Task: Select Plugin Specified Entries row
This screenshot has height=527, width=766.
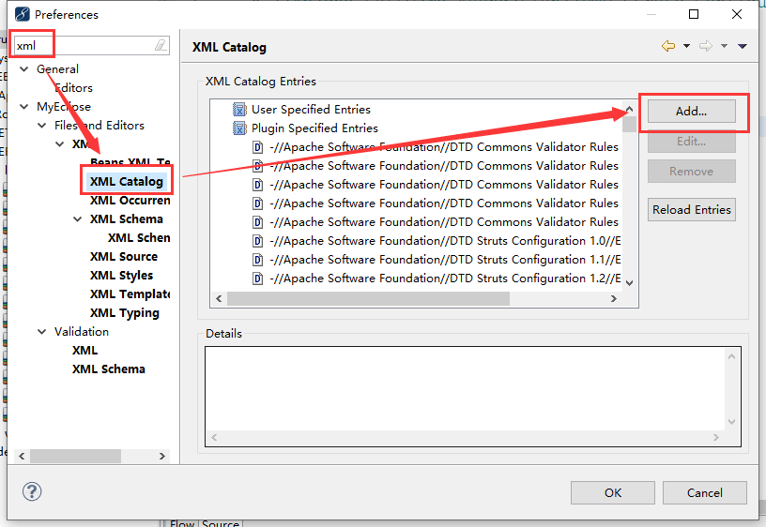Action: point(314,128)
